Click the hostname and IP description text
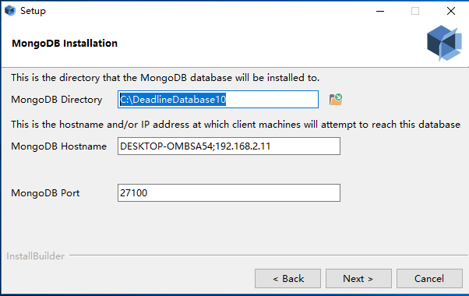This screenshot has height=296, width=469. click(236, 125)
